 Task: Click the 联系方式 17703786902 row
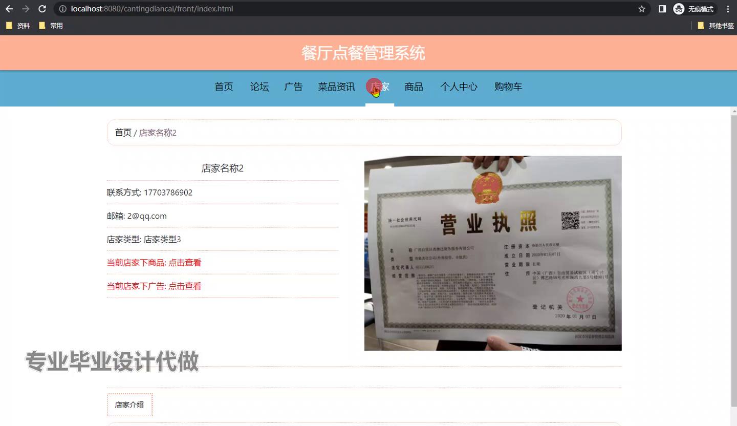tap(223, 193)
